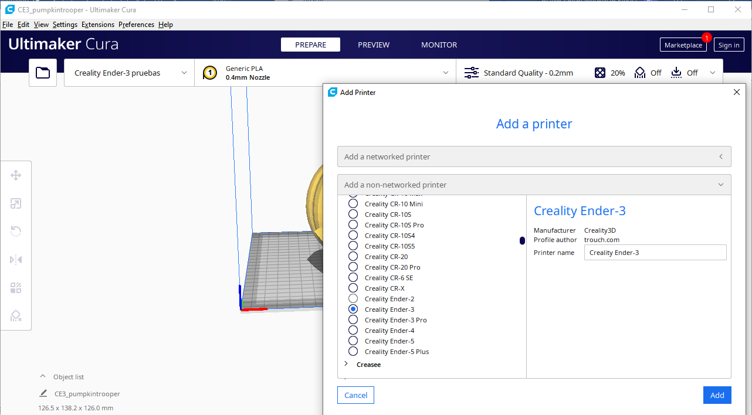752x415 pixels.
Task: Expand the Creasee manufacturer group
Action: 346,364
